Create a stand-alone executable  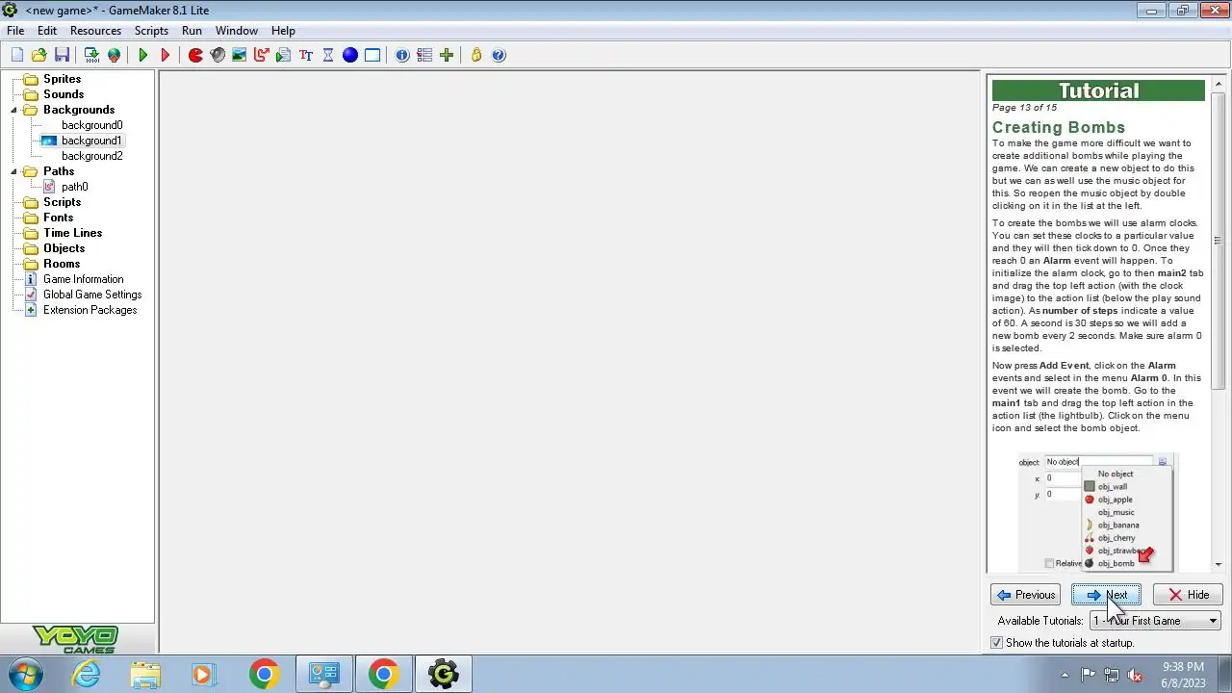click(x=91, y=55)
